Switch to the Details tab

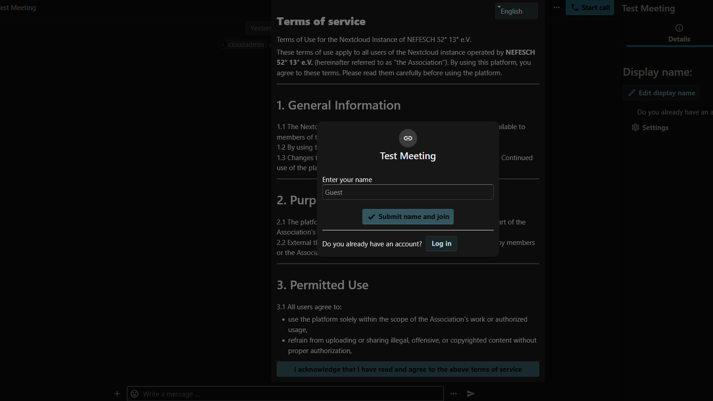(679, 33)
